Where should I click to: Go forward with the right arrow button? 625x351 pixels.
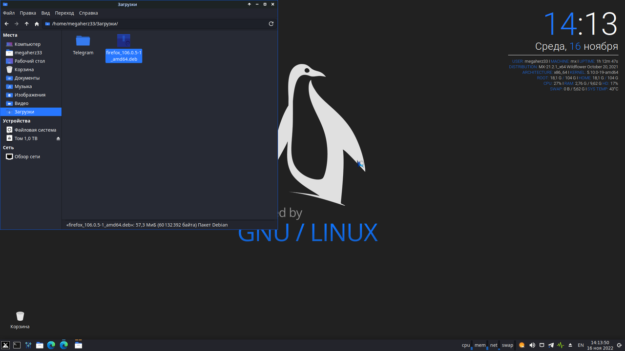point(17,23)
